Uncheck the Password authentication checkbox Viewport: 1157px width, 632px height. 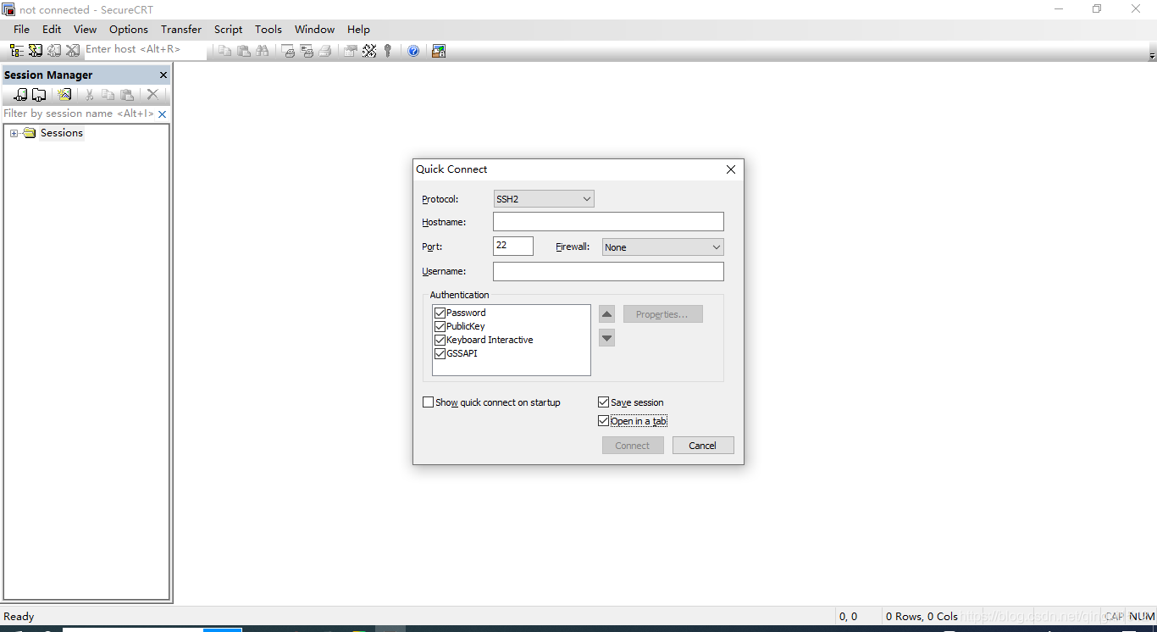click(440, 313)
